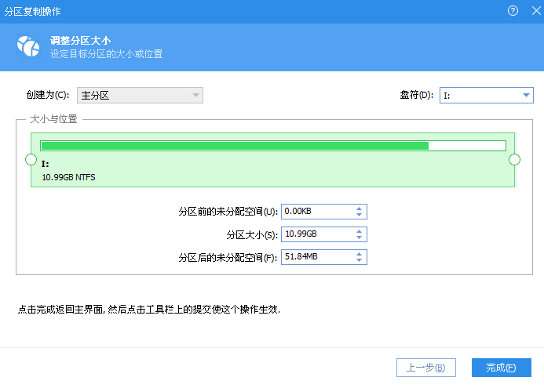This screenshot has height=388, width=544.
Task: Click the green partition usage bar
Action: tap(273, 146)
